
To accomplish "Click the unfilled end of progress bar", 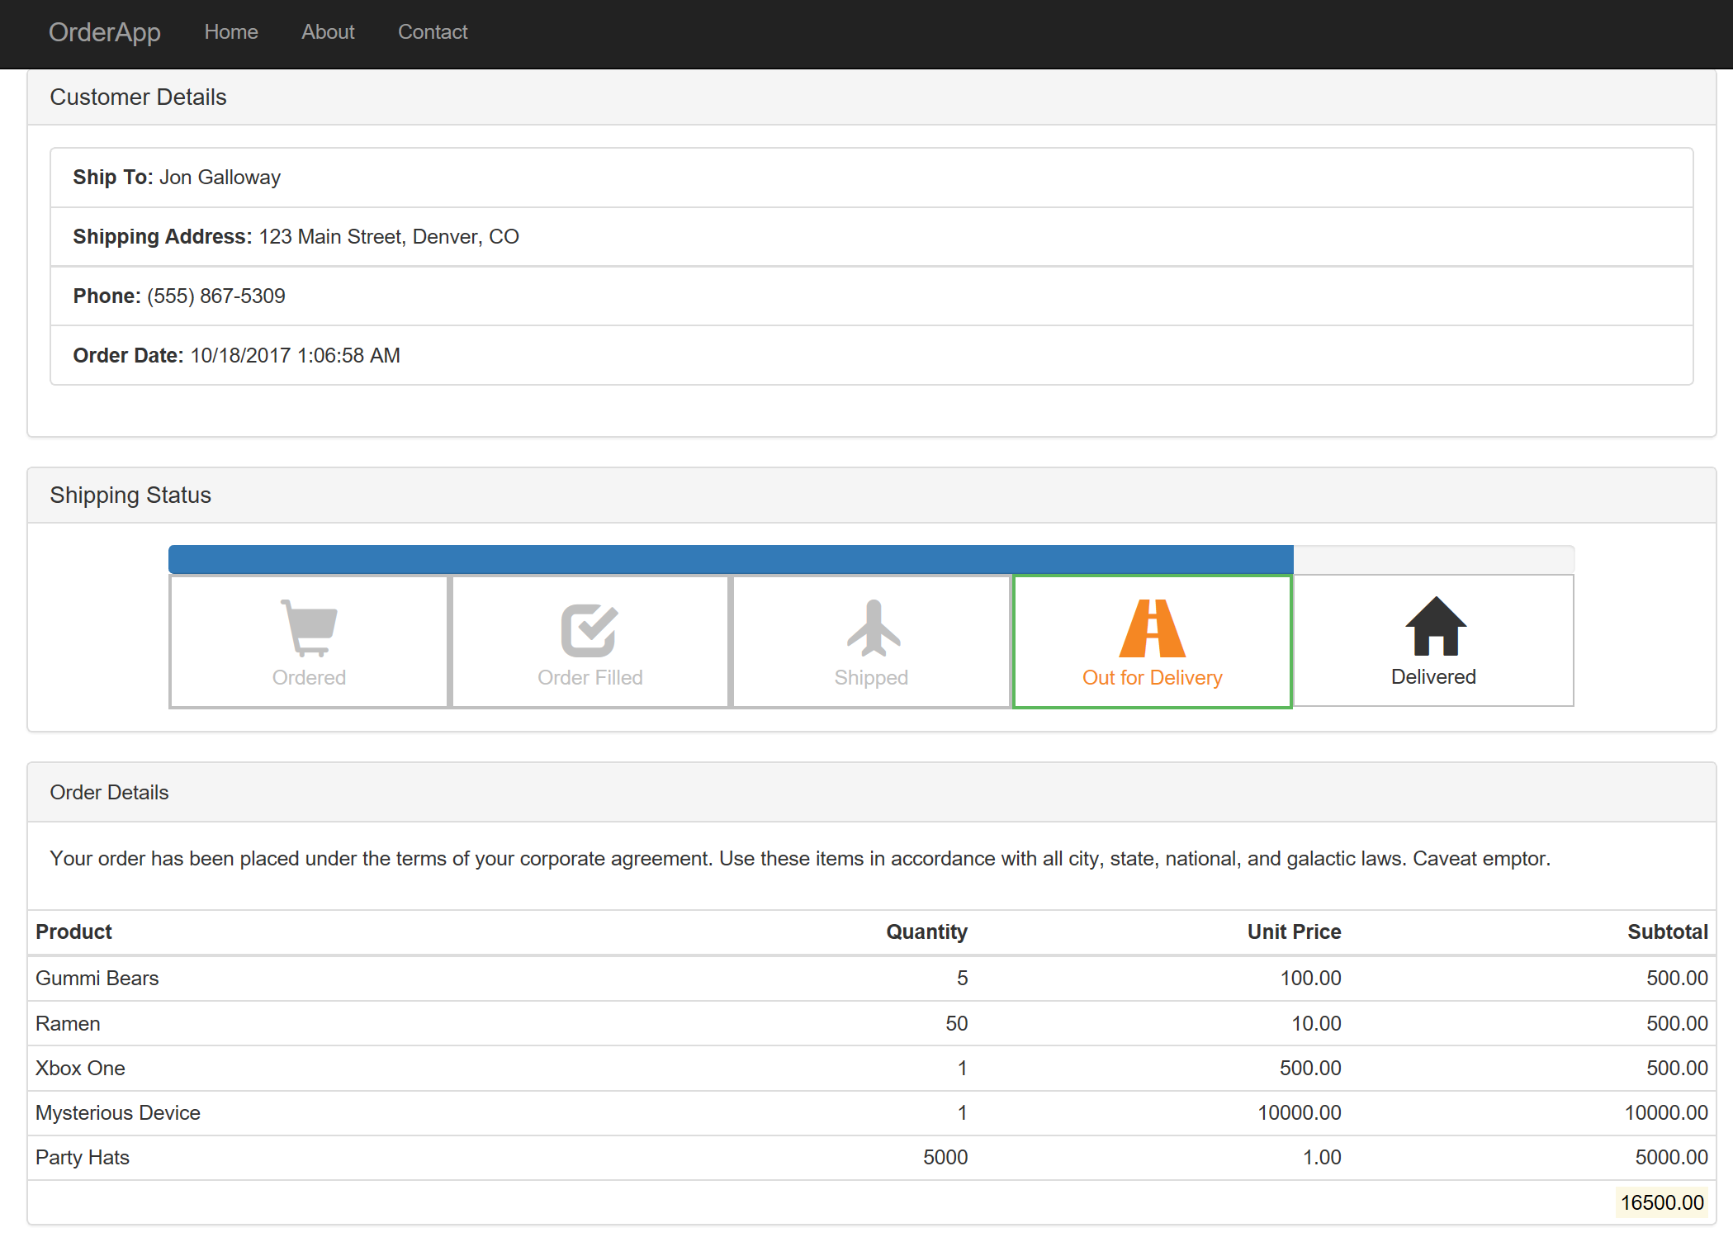I will coord(1433,559).
